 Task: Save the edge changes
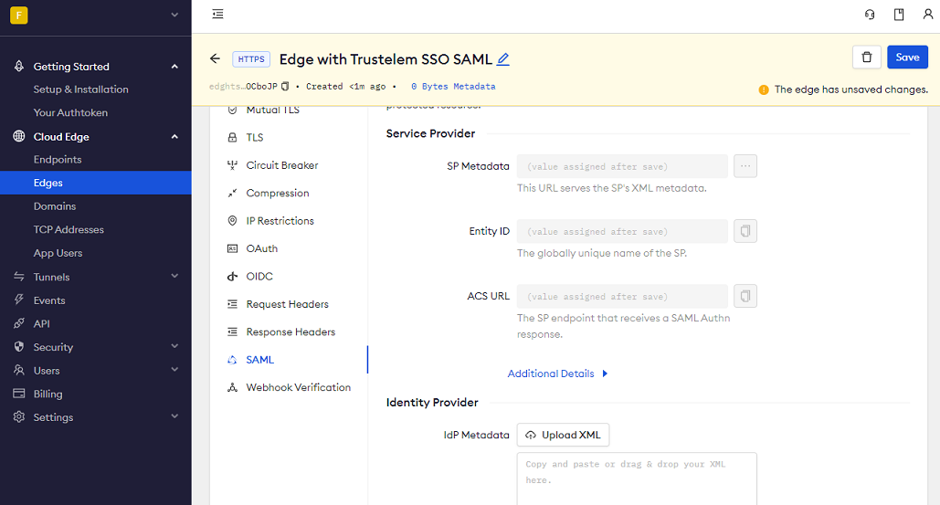907,57
